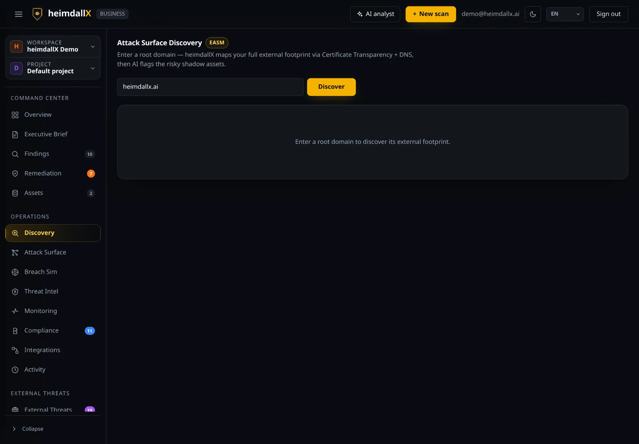Click the Findings count badge 10

[x=90, y=154]
